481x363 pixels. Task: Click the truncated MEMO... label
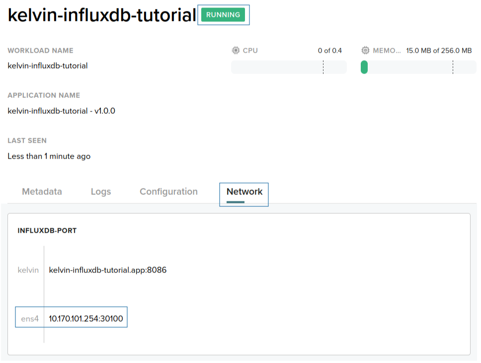click(387, 51)
